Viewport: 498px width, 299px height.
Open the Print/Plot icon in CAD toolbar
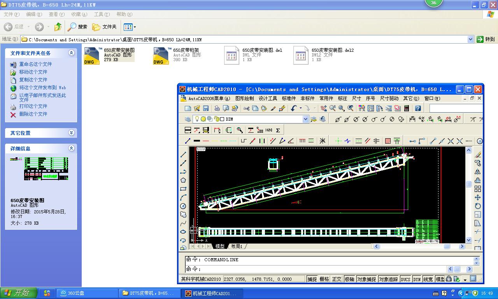pyautogui.click(x=217, y=108)
